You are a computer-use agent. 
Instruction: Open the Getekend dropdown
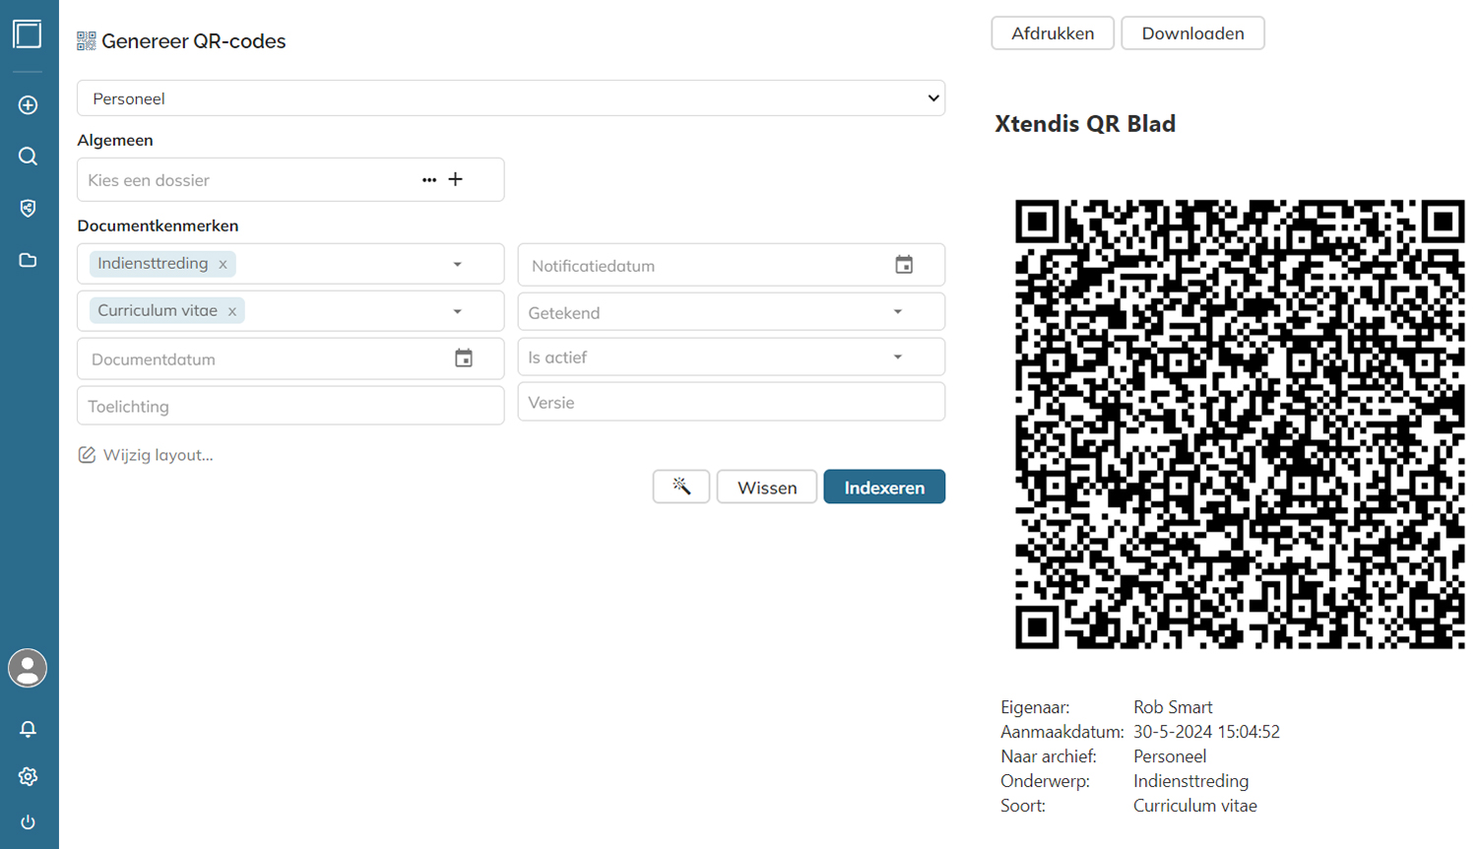click(732, 312)
